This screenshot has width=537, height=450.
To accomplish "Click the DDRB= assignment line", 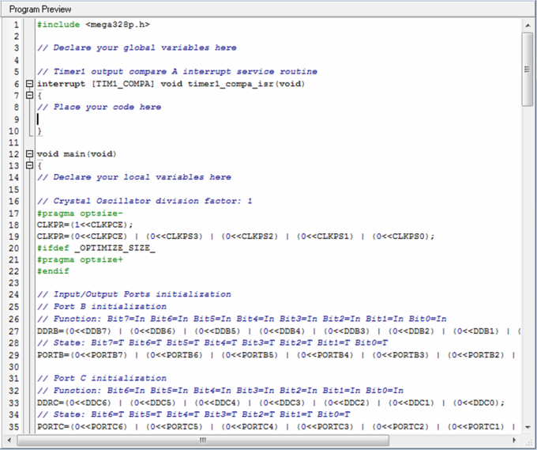I will (279, 331).
